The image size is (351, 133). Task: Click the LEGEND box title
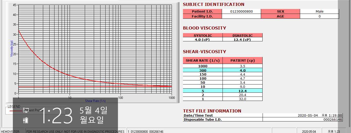coord(14,107)
